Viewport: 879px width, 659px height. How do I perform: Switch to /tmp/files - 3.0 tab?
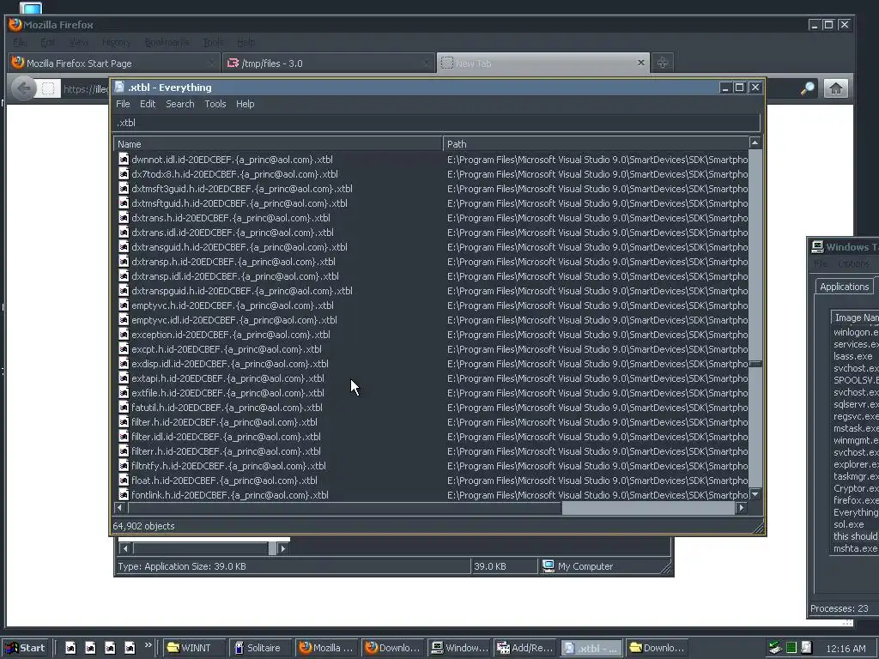pyautogui.click(x=327, y=63)
